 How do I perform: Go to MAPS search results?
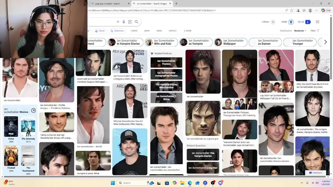[x=147, y=31]
